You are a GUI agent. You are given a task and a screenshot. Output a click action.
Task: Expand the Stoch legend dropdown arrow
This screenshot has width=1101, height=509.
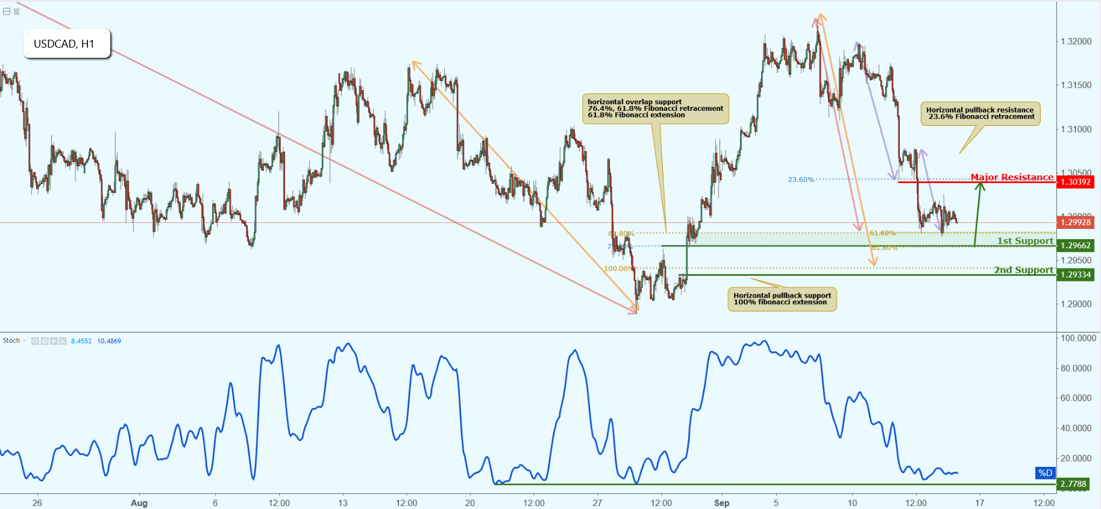click(24, 341)
